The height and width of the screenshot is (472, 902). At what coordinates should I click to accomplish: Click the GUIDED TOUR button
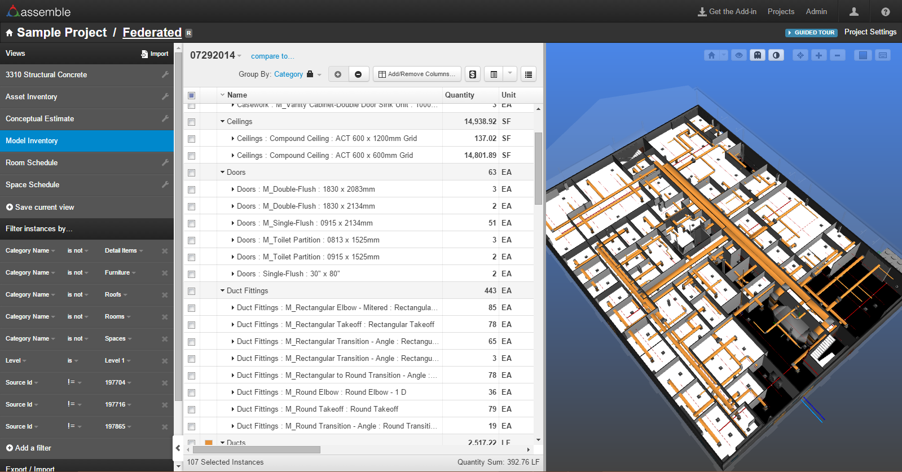coord(811,33)
